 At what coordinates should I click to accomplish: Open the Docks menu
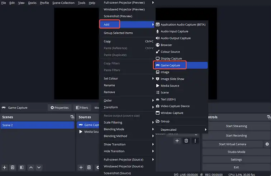tap(32, 3)
